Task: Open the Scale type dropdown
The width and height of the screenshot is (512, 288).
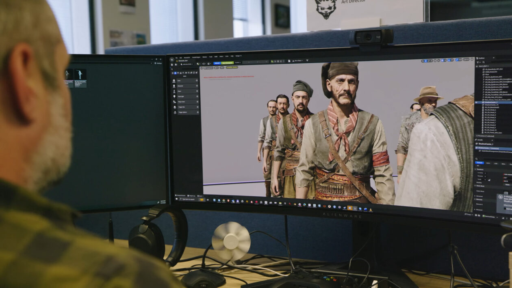Action: point(481,179)
